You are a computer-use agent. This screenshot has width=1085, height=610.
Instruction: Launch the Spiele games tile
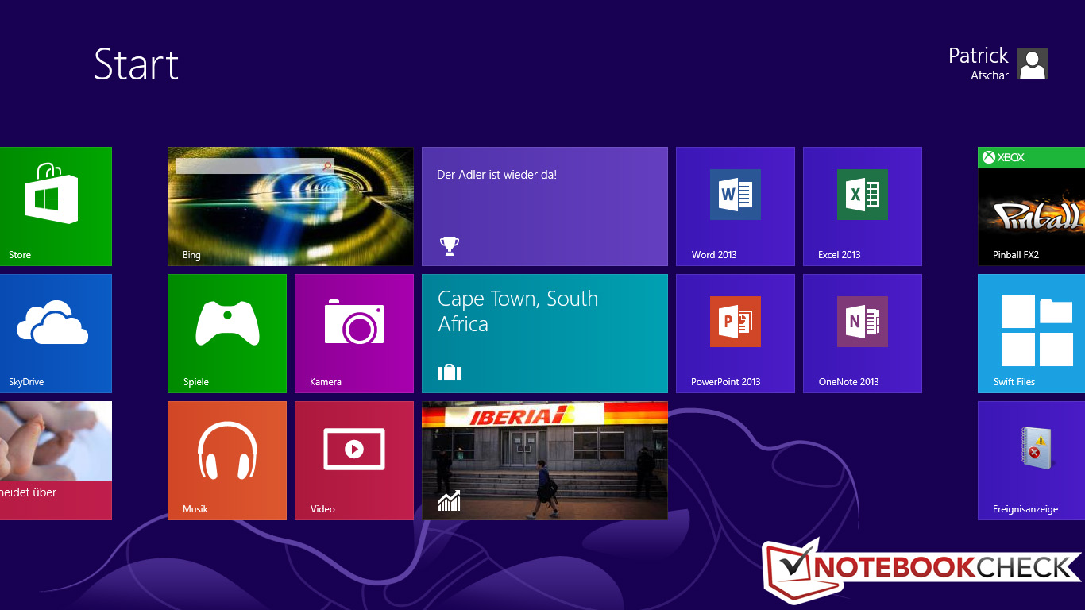[x=227, y=333]
